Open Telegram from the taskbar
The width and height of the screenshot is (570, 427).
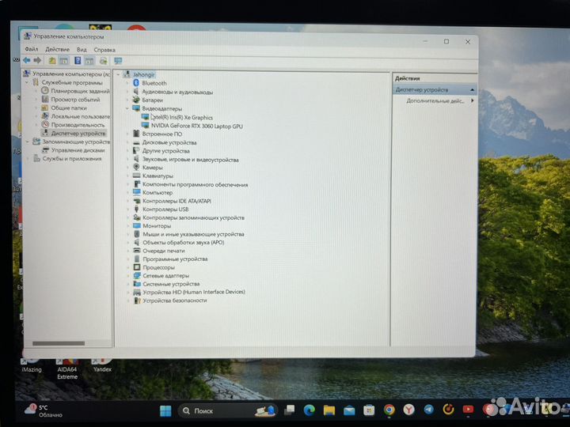coord(428,410)
